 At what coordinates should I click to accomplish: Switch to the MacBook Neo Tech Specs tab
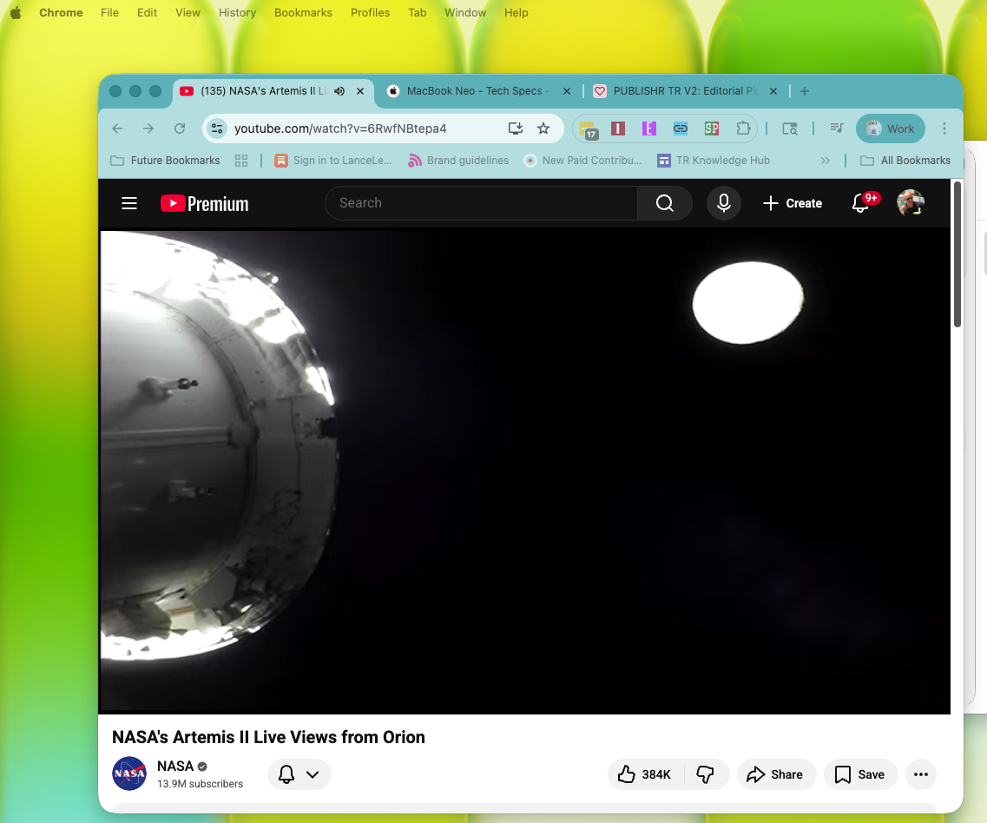tap(473, 90)
